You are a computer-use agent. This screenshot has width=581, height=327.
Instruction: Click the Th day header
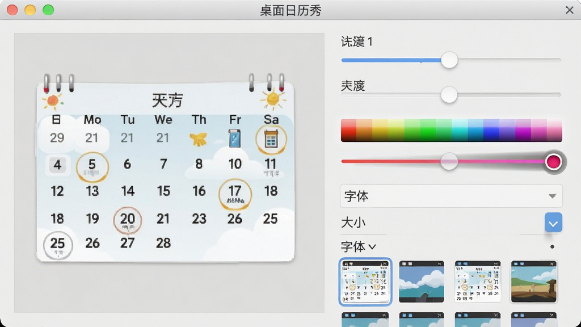(199, 119)
